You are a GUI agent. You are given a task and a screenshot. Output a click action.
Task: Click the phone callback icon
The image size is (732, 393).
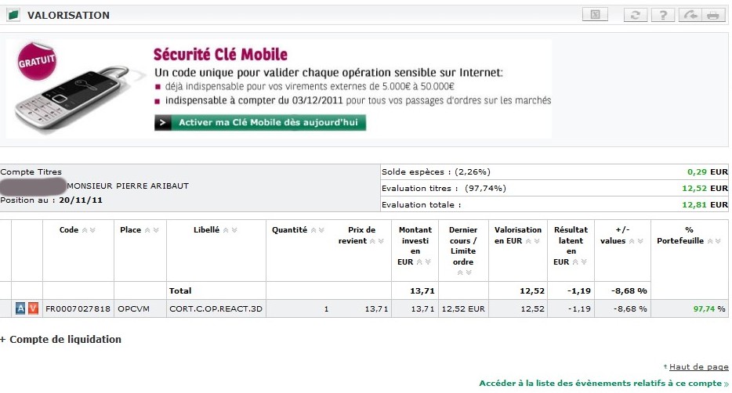[690, 15]
